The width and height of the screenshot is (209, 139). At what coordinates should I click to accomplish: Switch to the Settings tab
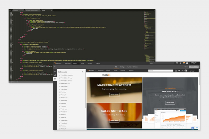click(122, 67)
